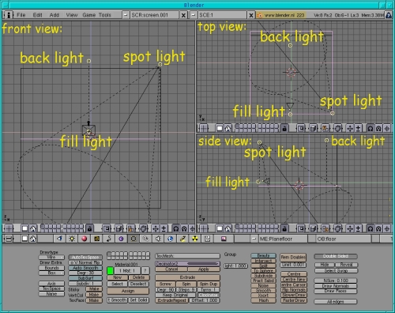Click the layer lock icon in top view header
This screenshot has width=395, height=313.
pyautogui.click(x=284, y=128)
